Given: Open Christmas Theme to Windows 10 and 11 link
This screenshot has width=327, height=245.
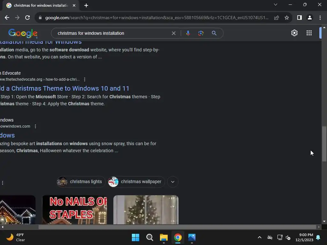Looking at the screenshot, I should tap(65, 88).
